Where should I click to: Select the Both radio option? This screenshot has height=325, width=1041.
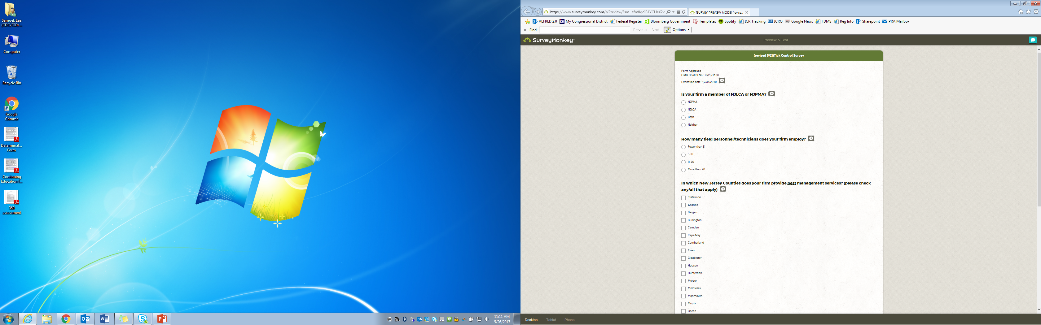[x=683, y=118]
